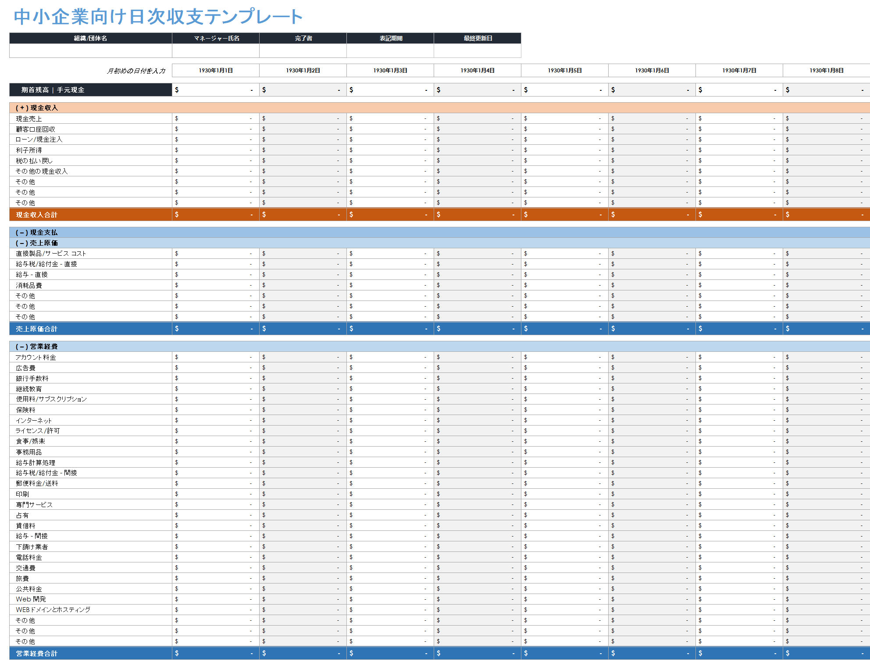Screen dimensions: 870x662
Task: Select the ローン/現金注入 row label
Action: (x=91, y=140)
